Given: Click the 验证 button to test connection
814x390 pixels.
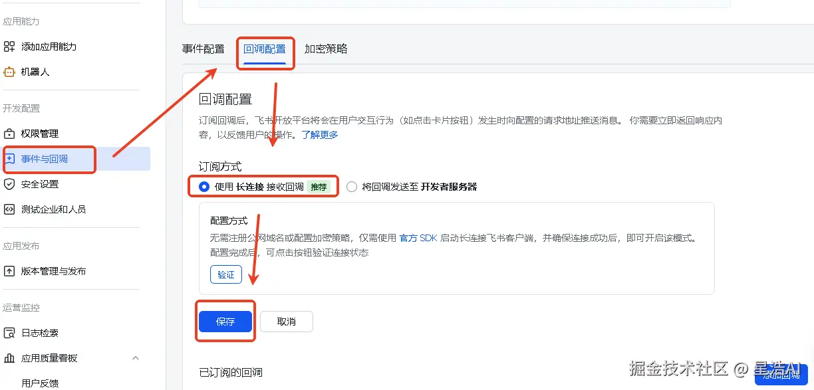Looking at the screenshot, I should point(225,274).
